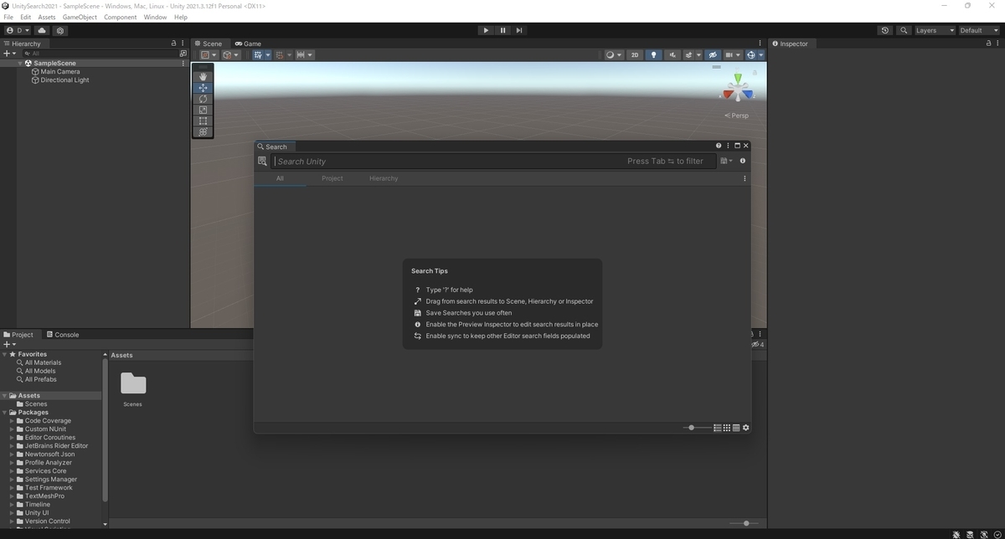Viewport: 1005px width, 539px height.
Task: Open the Search window settings gear
Action: point(745,427)
